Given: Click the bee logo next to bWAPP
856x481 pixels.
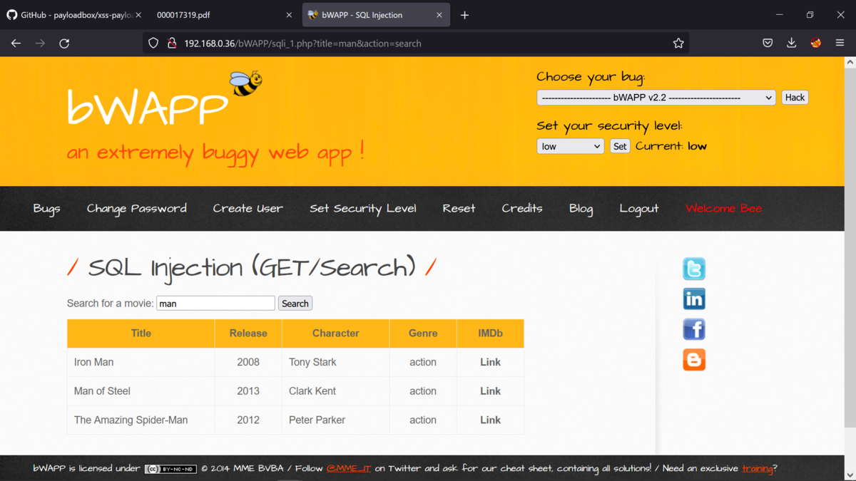Looking at the screenshot, I should click(246, 83).
